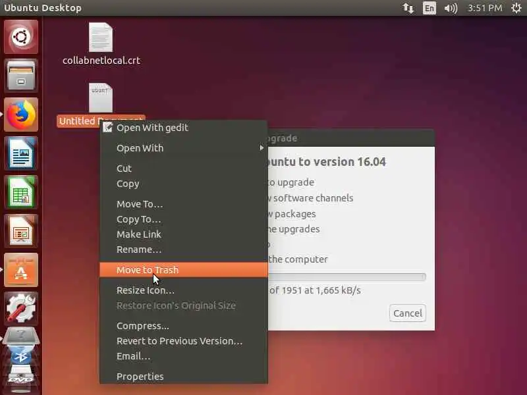Click the 'packages' step text
The width and height of the screenshot is (527, 395).
tap(295, 214)
